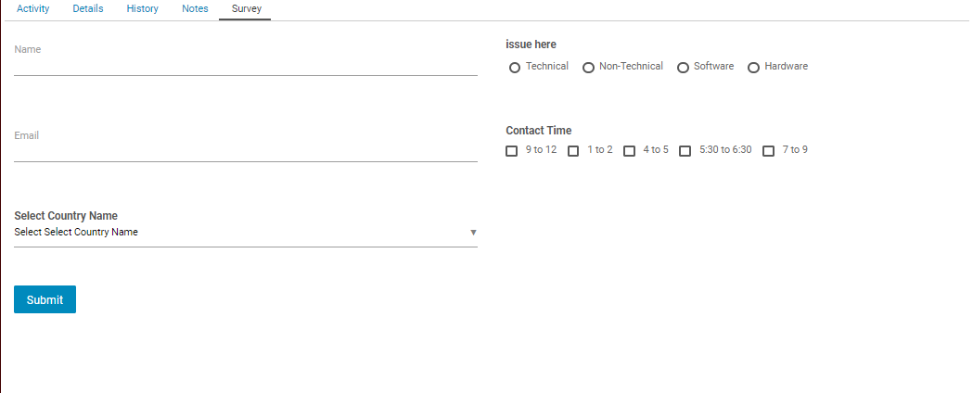This screenshot has width=973, height=393.
Task: Select the Software radio button
Action: pos(684,68)
